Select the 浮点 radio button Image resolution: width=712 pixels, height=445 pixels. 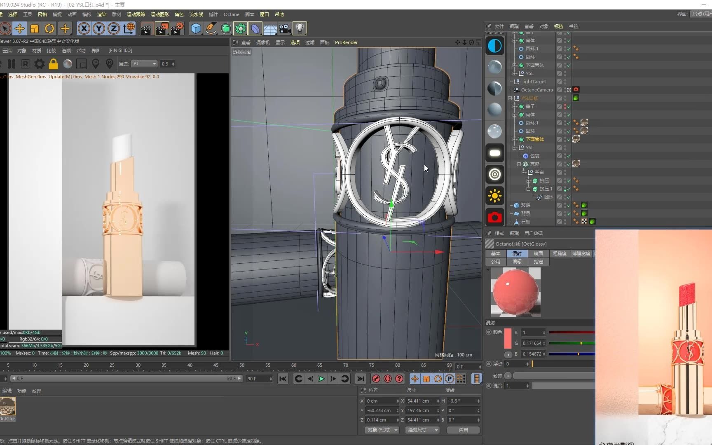489,364
